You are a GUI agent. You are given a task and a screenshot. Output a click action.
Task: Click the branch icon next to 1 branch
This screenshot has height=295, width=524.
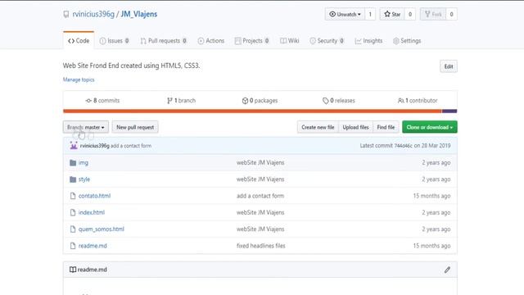[169, 101]
